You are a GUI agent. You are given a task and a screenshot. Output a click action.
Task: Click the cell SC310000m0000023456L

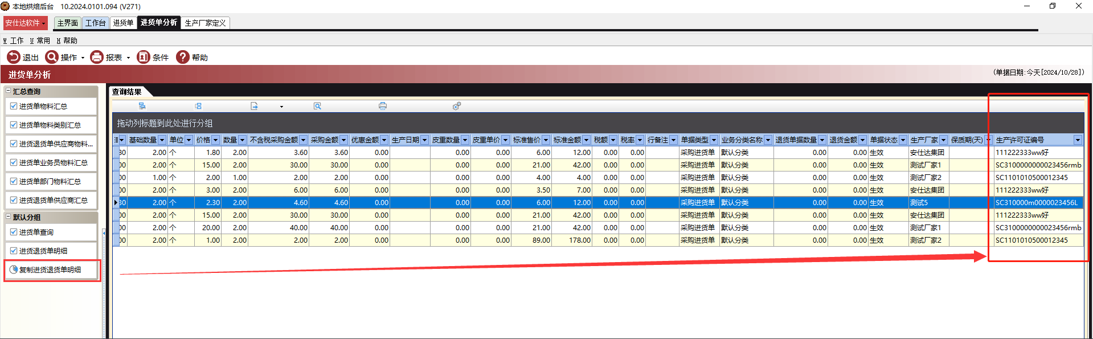click(1039, 203)
